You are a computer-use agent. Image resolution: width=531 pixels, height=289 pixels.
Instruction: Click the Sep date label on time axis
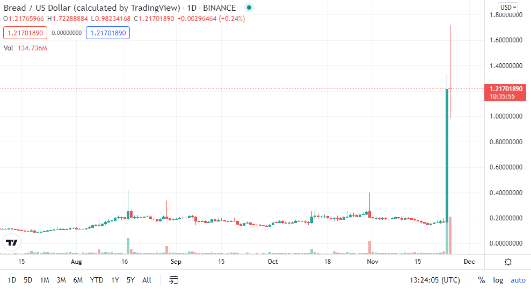176,262
